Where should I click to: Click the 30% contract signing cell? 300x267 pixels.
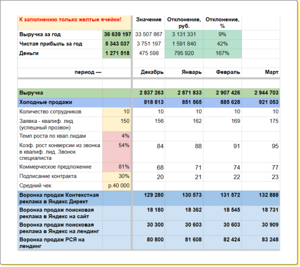[117, 176]
